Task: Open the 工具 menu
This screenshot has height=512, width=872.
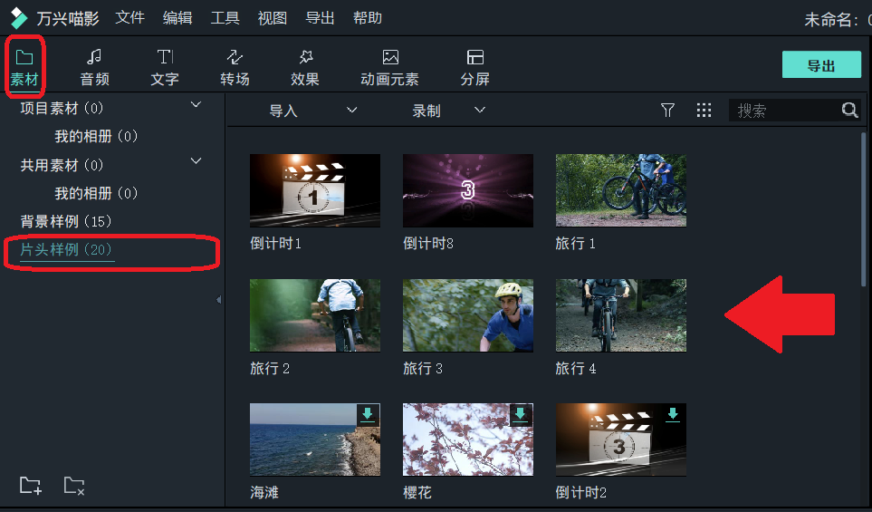Action: (225, 18)
